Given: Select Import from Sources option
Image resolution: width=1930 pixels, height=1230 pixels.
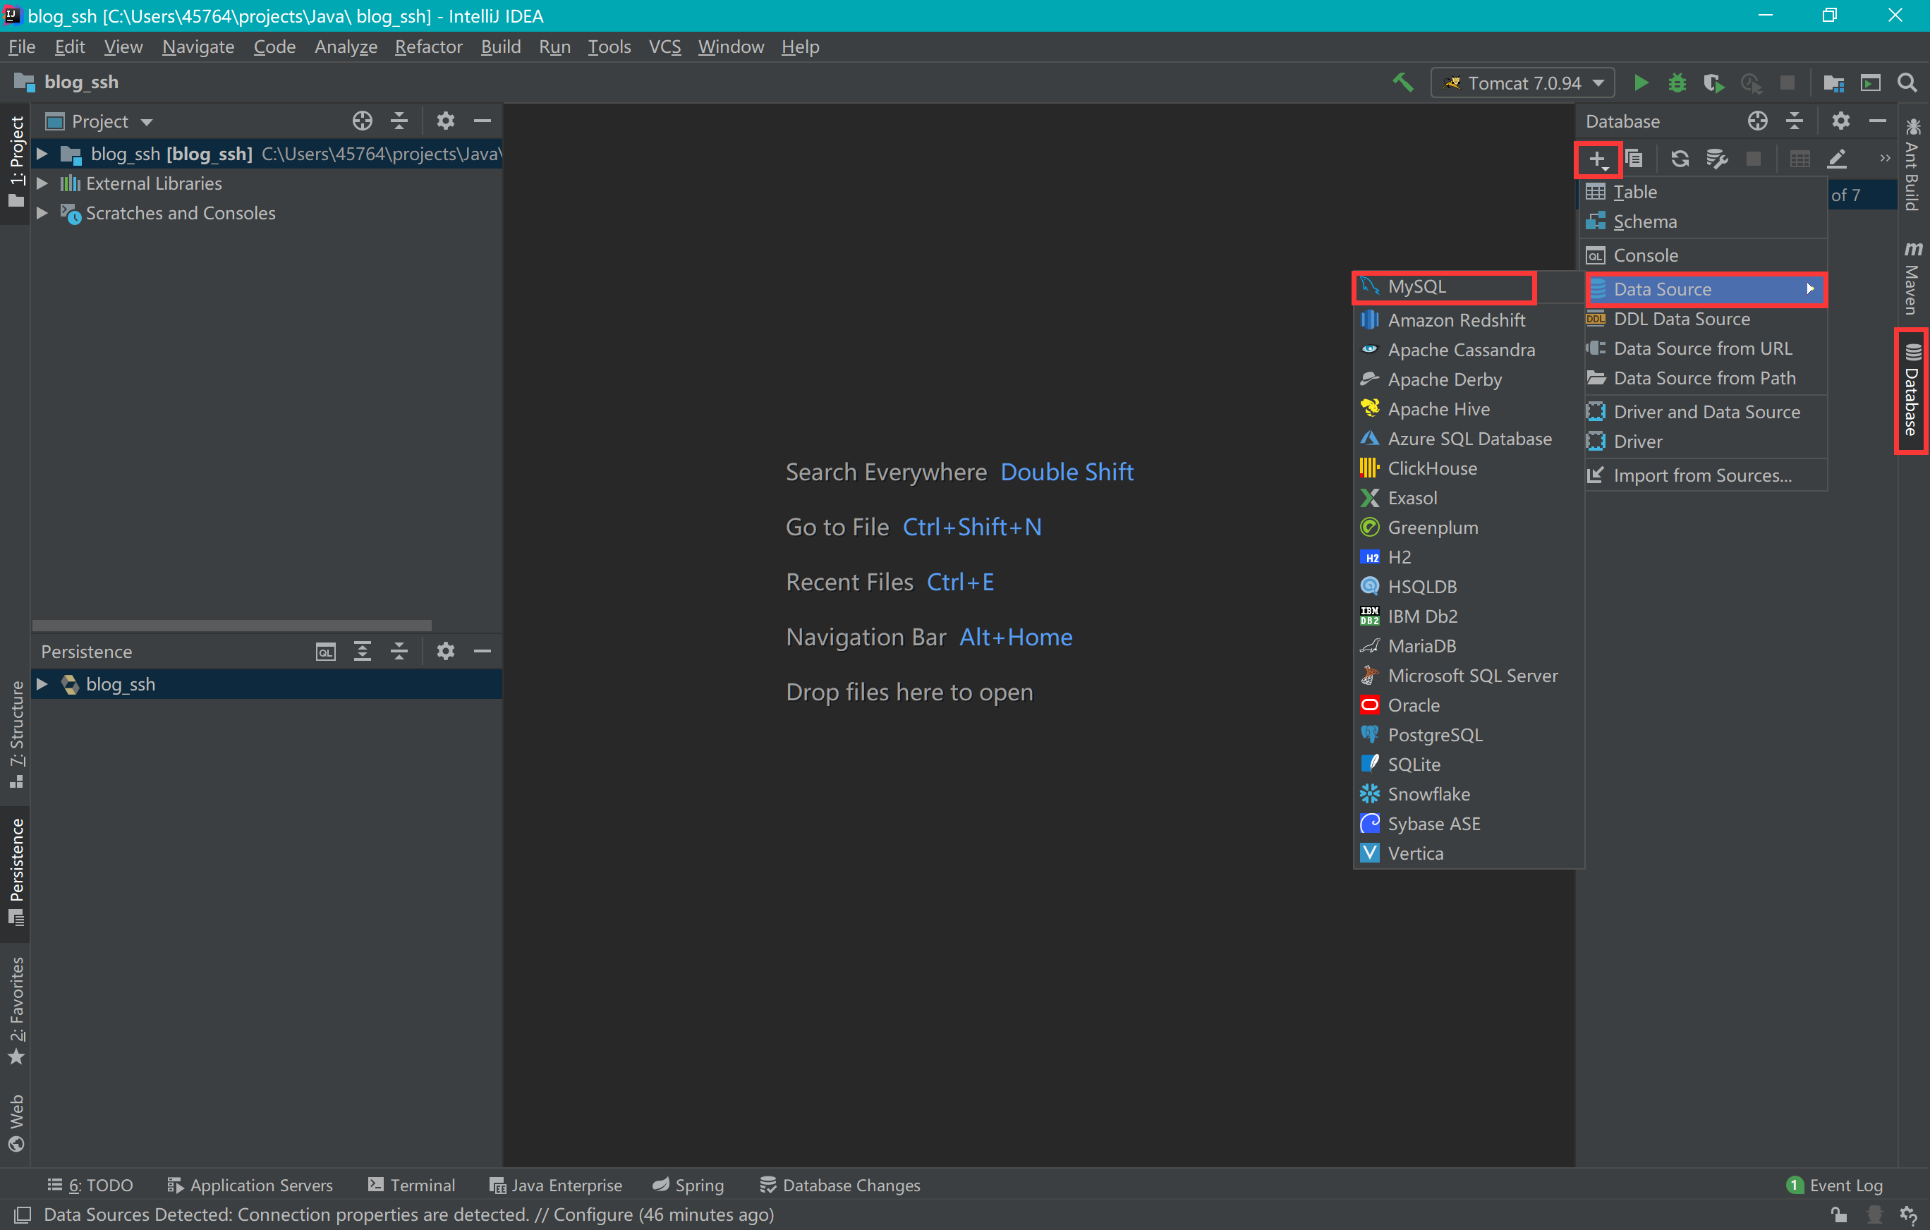Looking at the screenshot, I should point(1706,475).
